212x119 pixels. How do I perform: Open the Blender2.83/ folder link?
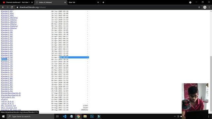point(7,85)
